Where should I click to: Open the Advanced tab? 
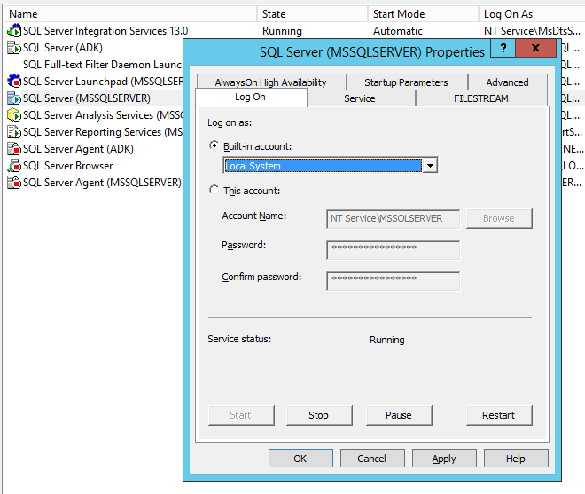click(x=507, y=82)
